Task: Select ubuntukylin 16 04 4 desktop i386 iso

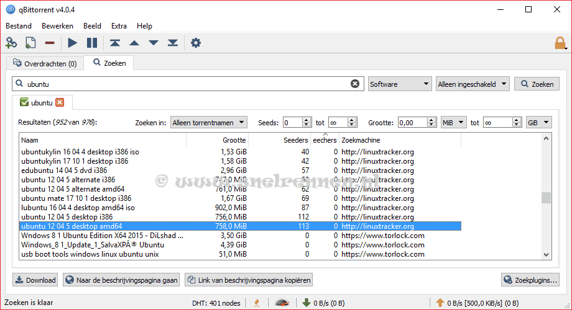Action: [240, 152]
